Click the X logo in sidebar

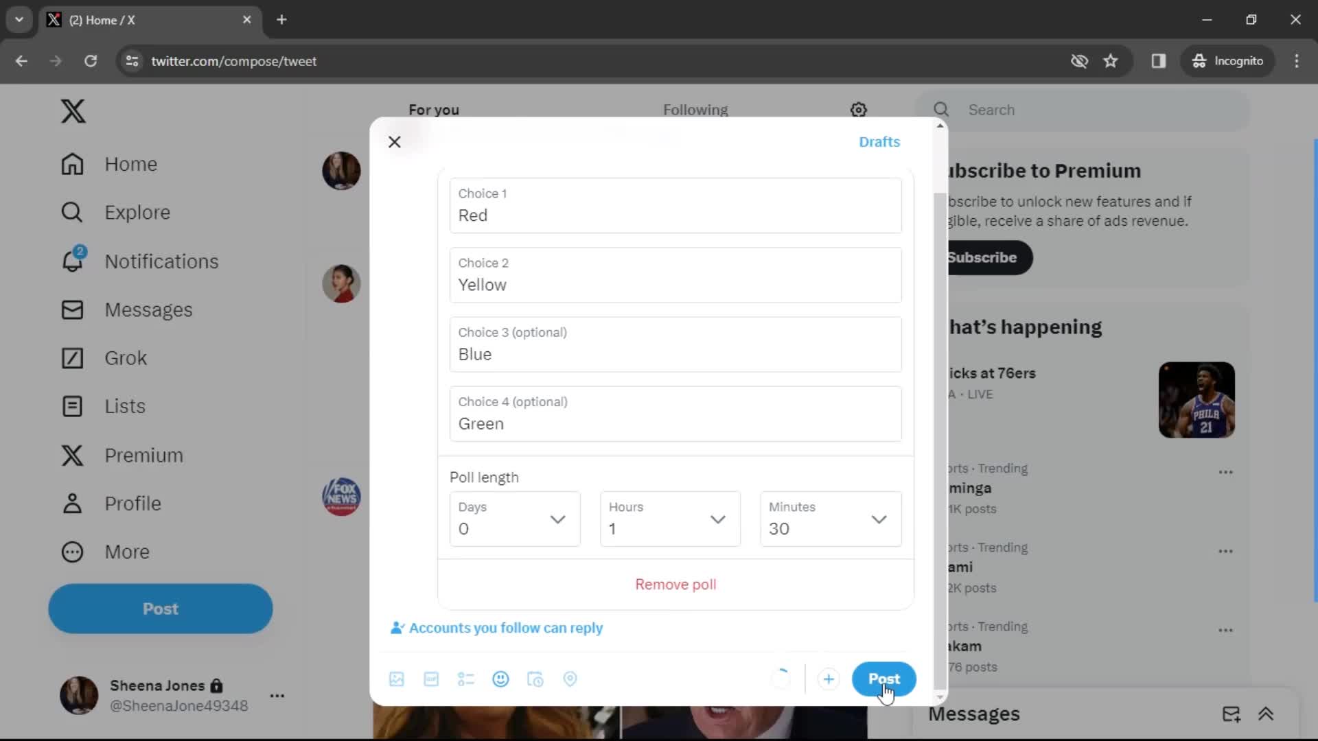coord(71,110)
